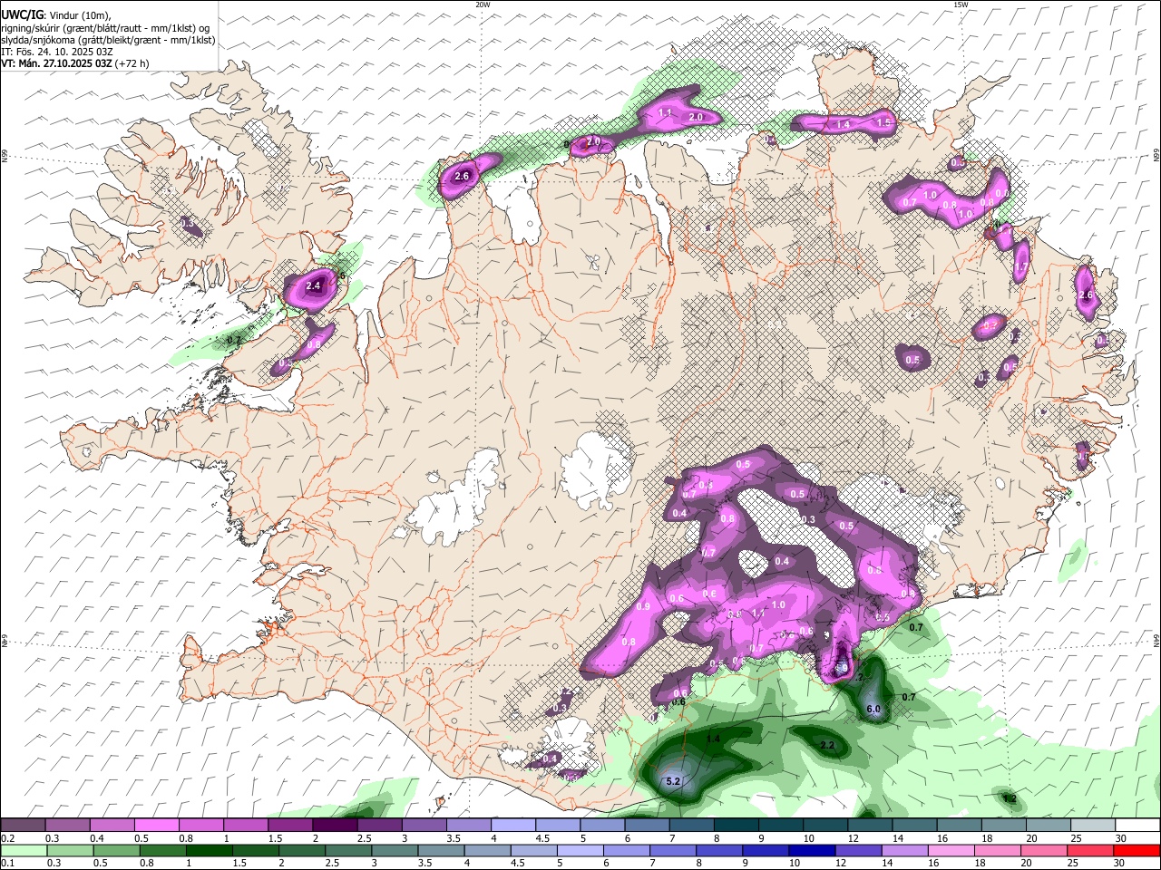The height and width of the screenshot is (870, 1161).
Task: Pick rain scale swatch between 14 and 16
Action: click(905, 851)
